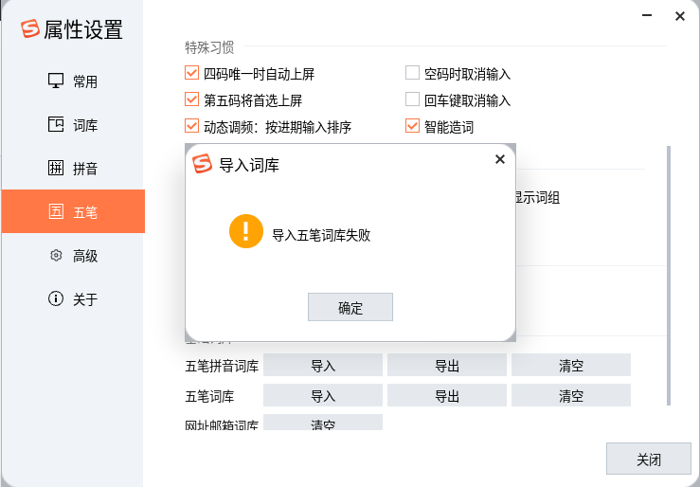Click the 关闭 button
The width and height of the screenshot is (700, 487).
(x=649, y=459)
